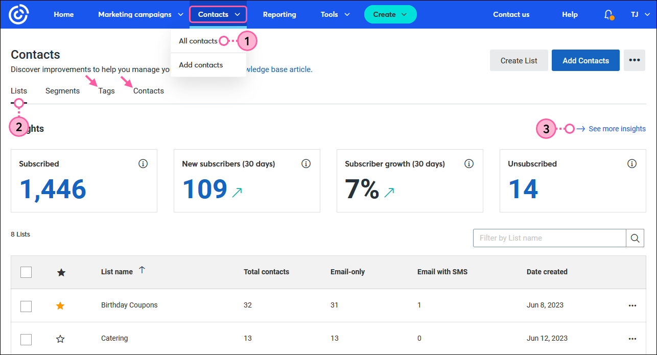Expand the Tools menu
The width and height of the screenshot is (657, 355).
coord(334,14)
